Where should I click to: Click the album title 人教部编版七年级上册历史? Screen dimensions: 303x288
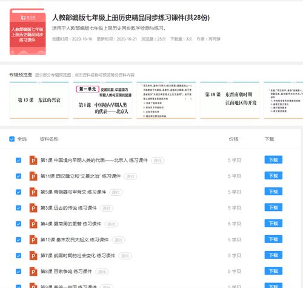(131, 18)
